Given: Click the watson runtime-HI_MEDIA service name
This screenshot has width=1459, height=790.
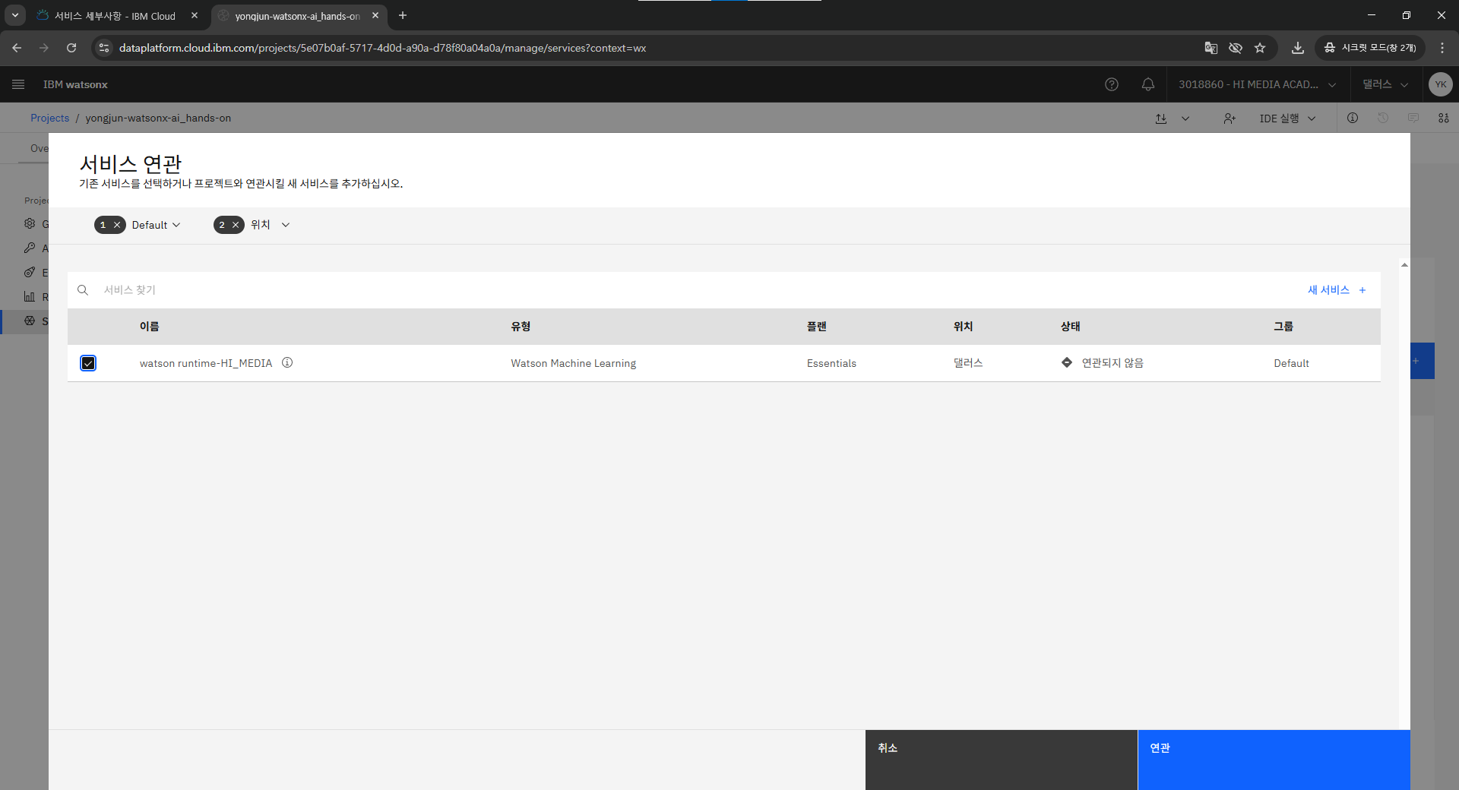Looking at the screenshot, I should tap(205, 363).
